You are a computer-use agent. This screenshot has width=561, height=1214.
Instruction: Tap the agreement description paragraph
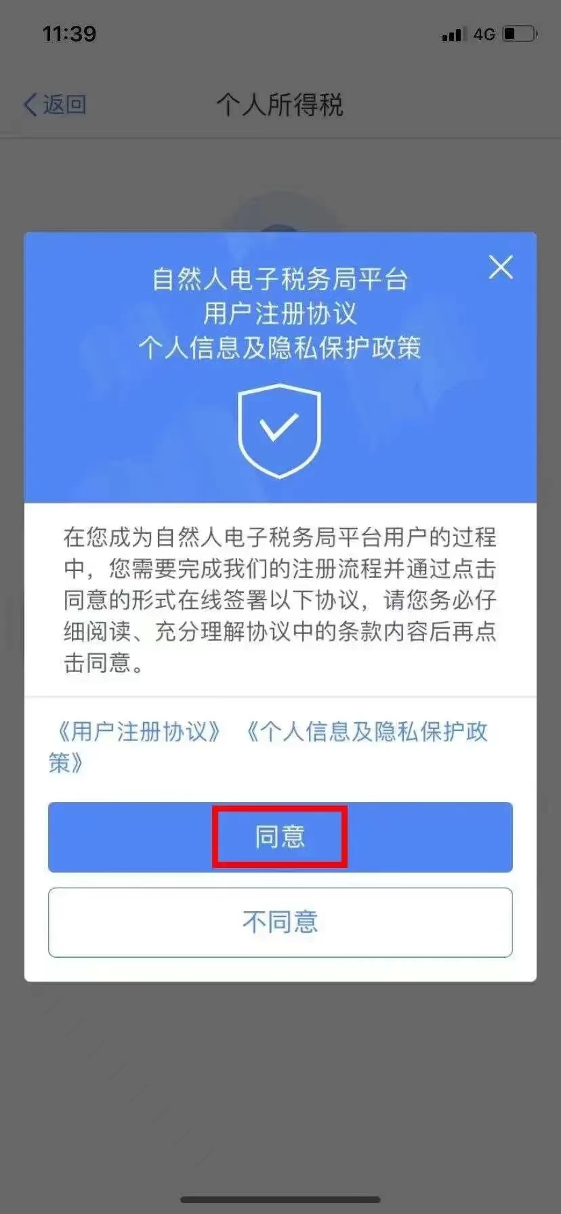coord(280,600)
